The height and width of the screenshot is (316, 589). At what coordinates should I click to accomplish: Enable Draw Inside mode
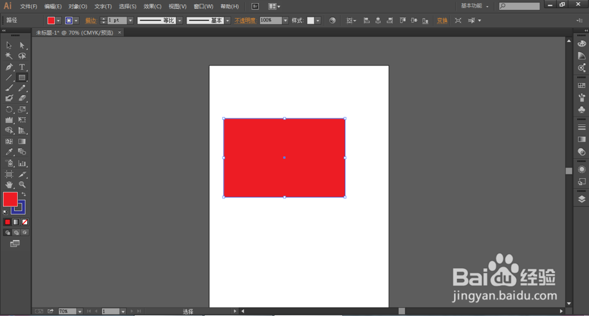[25, 232]
